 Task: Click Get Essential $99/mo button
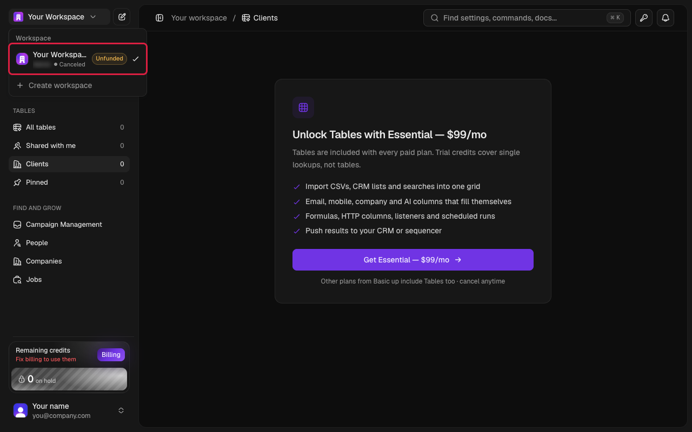pos(413,260)
